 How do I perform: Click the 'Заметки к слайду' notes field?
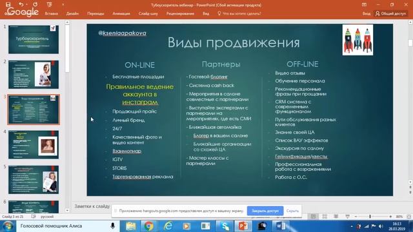tap(92, 206)
